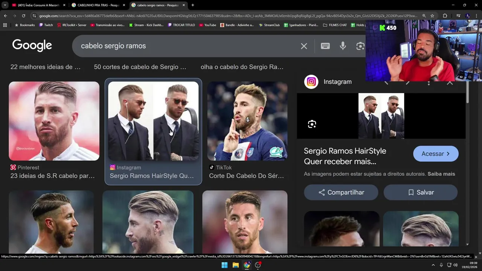Show hidden system tray icons
The height and width of the screenshot is (271, 482).
coord(433,265)
